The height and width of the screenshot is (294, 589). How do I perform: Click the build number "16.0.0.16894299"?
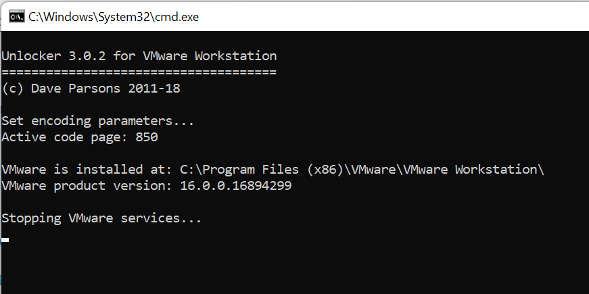(x=236, y=185)
